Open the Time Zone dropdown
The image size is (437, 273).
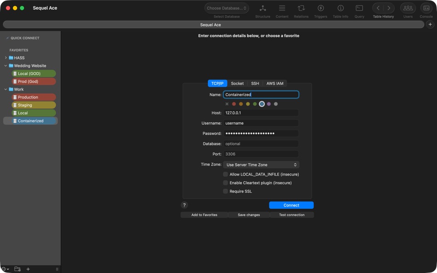(x=261, y=164)
